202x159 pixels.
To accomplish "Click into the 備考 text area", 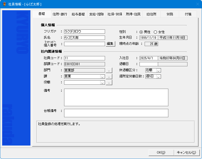I will (x=116, y=97).
